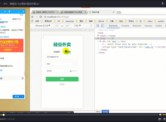Open the apps grid bookmark icon
Viewport: 166px width, 122px height.
click(33, 21)
